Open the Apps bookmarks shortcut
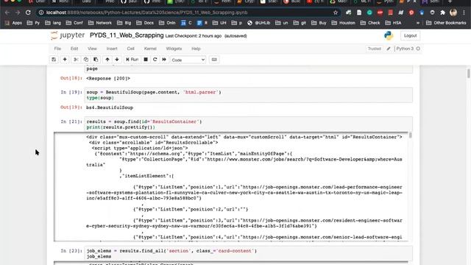471x265 pixels. [x=13, y=23]
